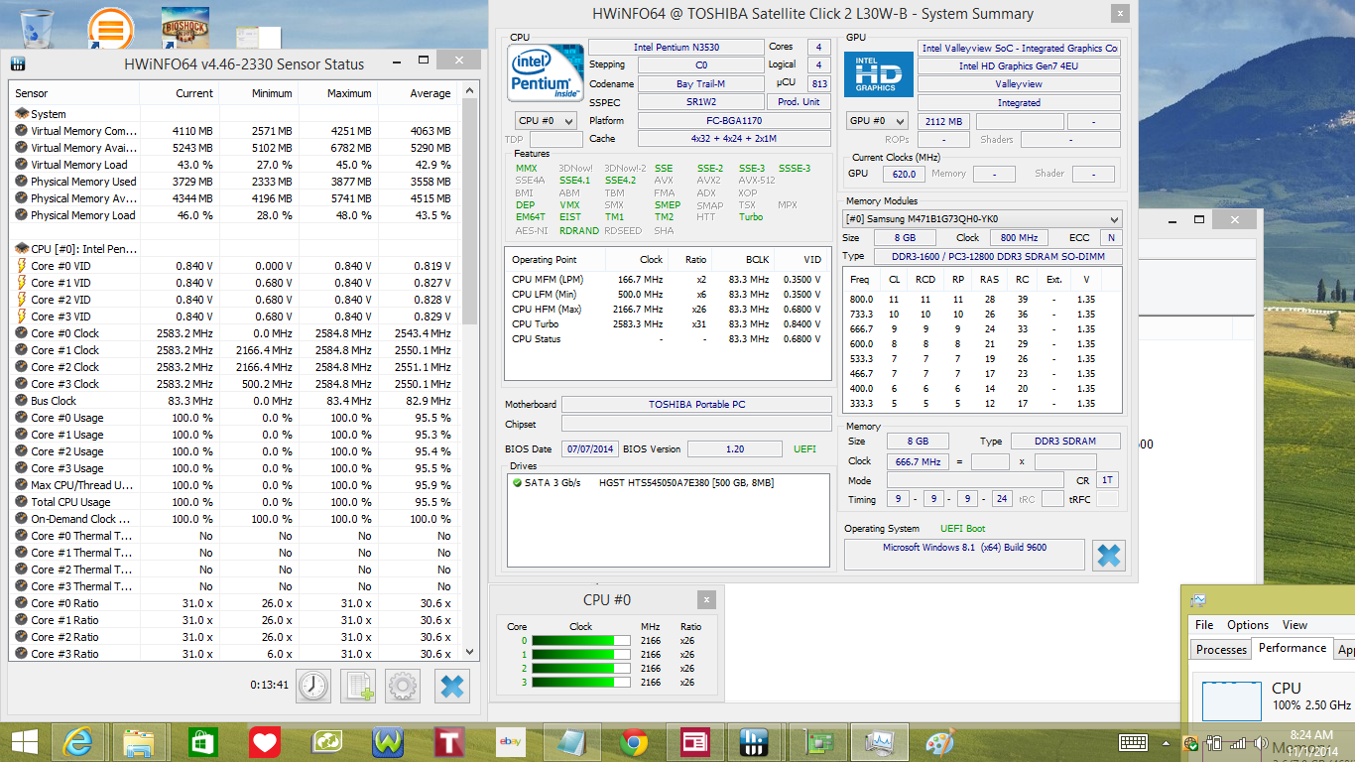Select the Bus Clock sensor row
Image resolution: width=1355 pixels, height=762 pixels.
tap(234, 401)
